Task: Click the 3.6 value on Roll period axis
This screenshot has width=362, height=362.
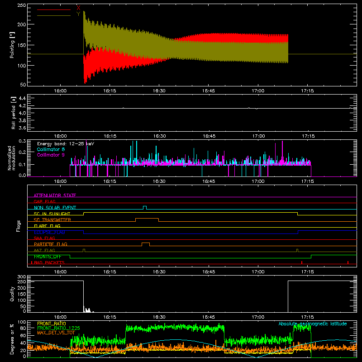Action: [22, 128]
